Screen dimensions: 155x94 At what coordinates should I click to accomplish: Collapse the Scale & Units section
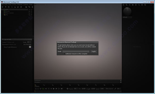(x=3, y=39)
